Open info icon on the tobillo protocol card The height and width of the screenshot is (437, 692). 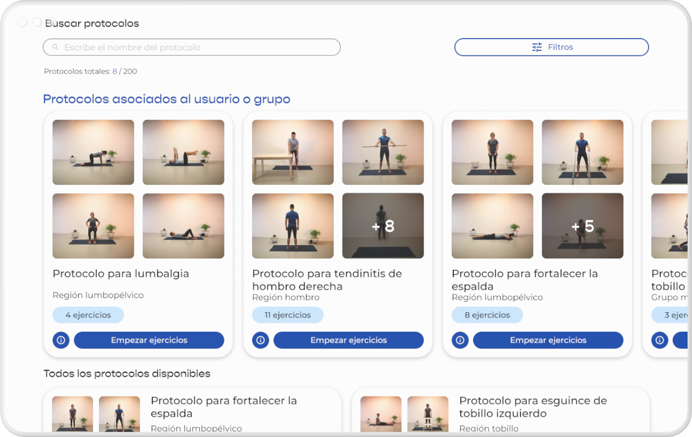[x=660, y=340]
